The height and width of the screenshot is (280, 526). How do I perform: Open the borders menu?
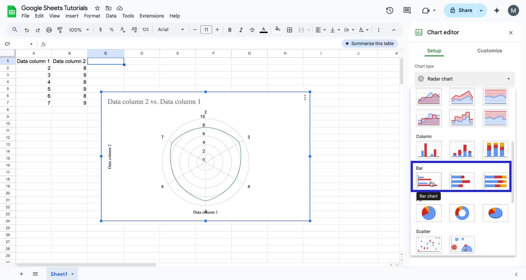pos(290,30)
